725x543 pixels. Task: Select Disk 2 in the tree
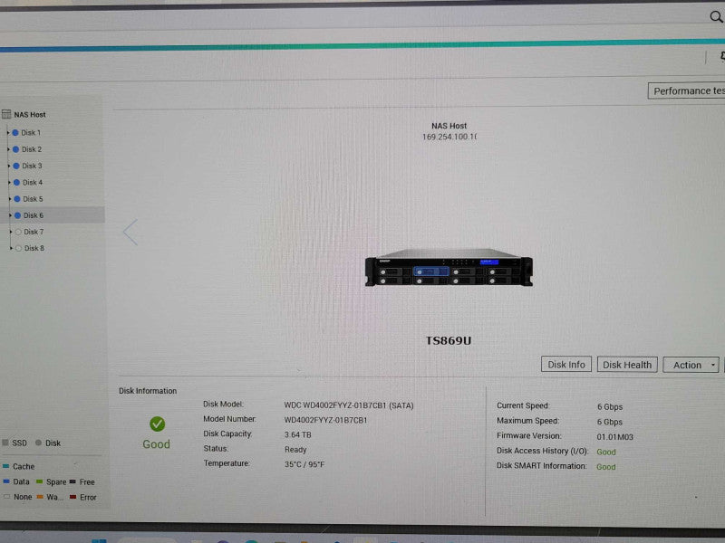pos(32,149)
